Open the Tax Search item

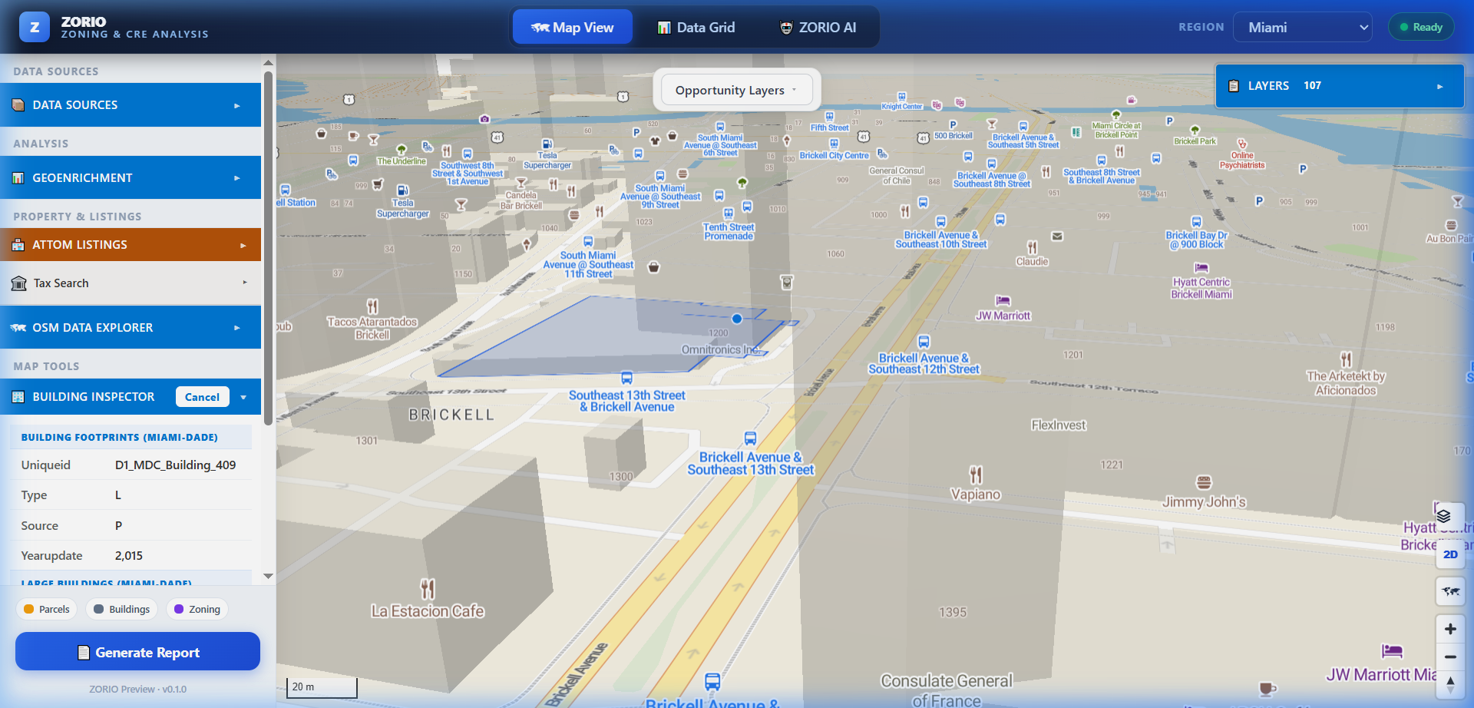131,283
